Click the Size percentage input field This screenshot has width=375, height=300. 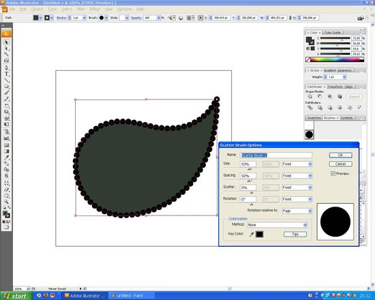[x=248, y=164]
